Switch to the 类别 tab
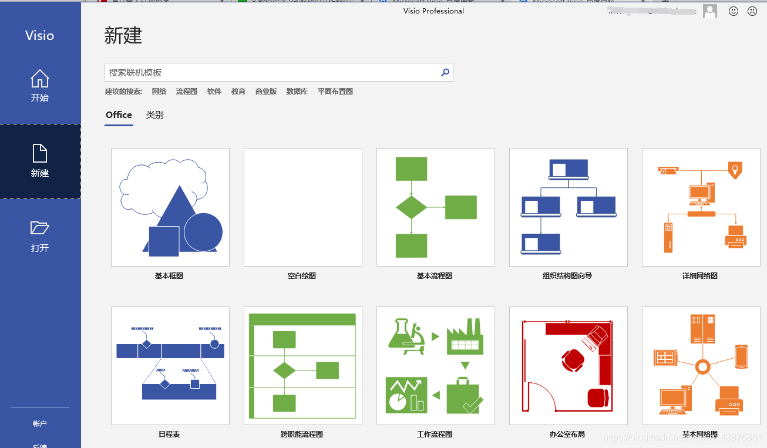Screen dimensions: 767x448 pos(155,115)
